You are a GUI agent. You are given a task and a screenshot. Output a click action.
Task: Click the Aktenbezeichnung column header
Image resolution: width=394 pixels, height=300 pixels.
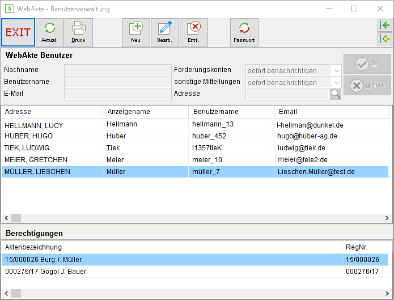pos(172,247)
